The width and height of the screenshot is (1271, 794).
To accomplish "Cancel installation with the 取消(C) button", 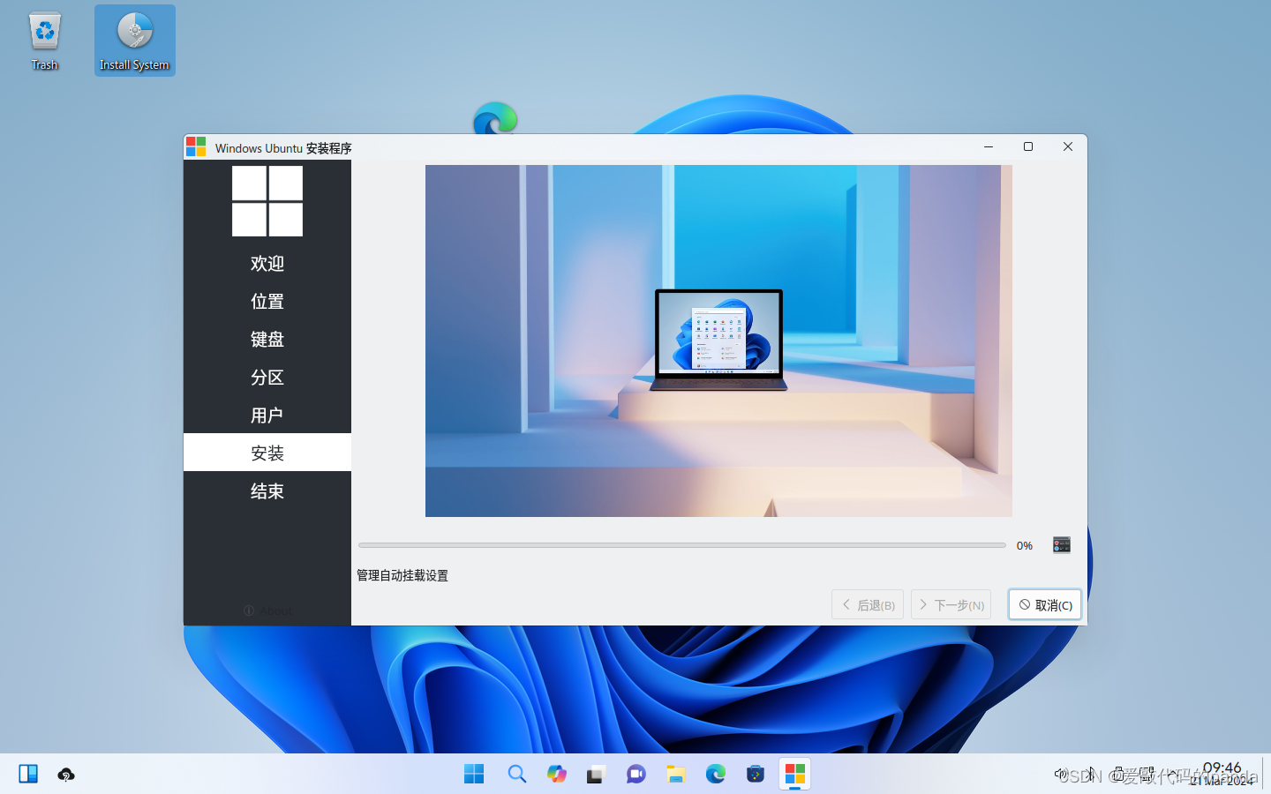I will click(1045, 604).
